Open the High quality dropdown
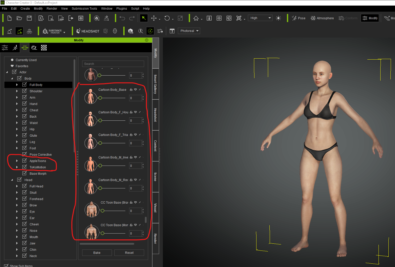The width and height of the screenshot is (395, 267). (x=260, y=18)
